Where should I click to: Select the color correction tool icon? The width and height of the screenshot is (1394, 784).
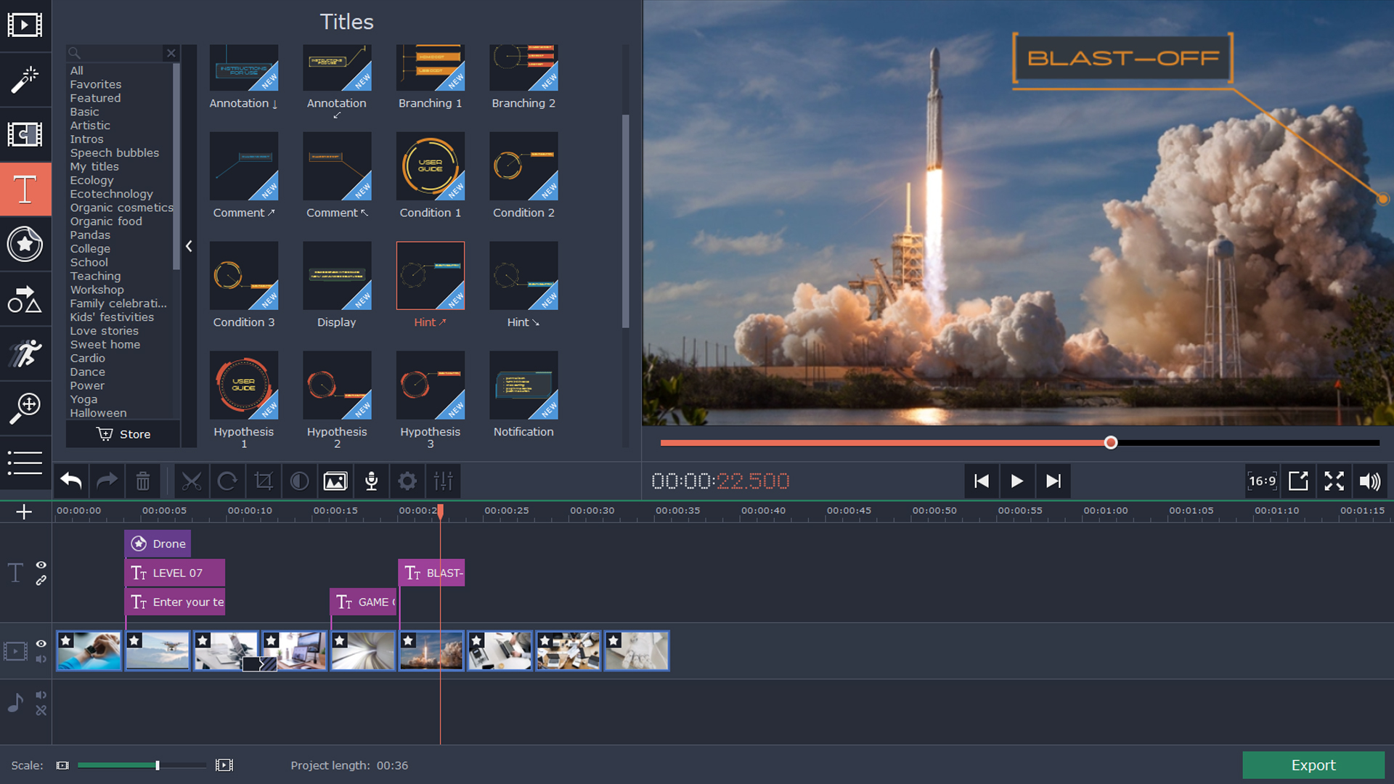(x=298, y=481)
